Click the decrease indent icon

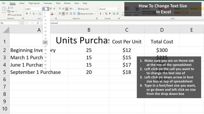pos(71,13)
